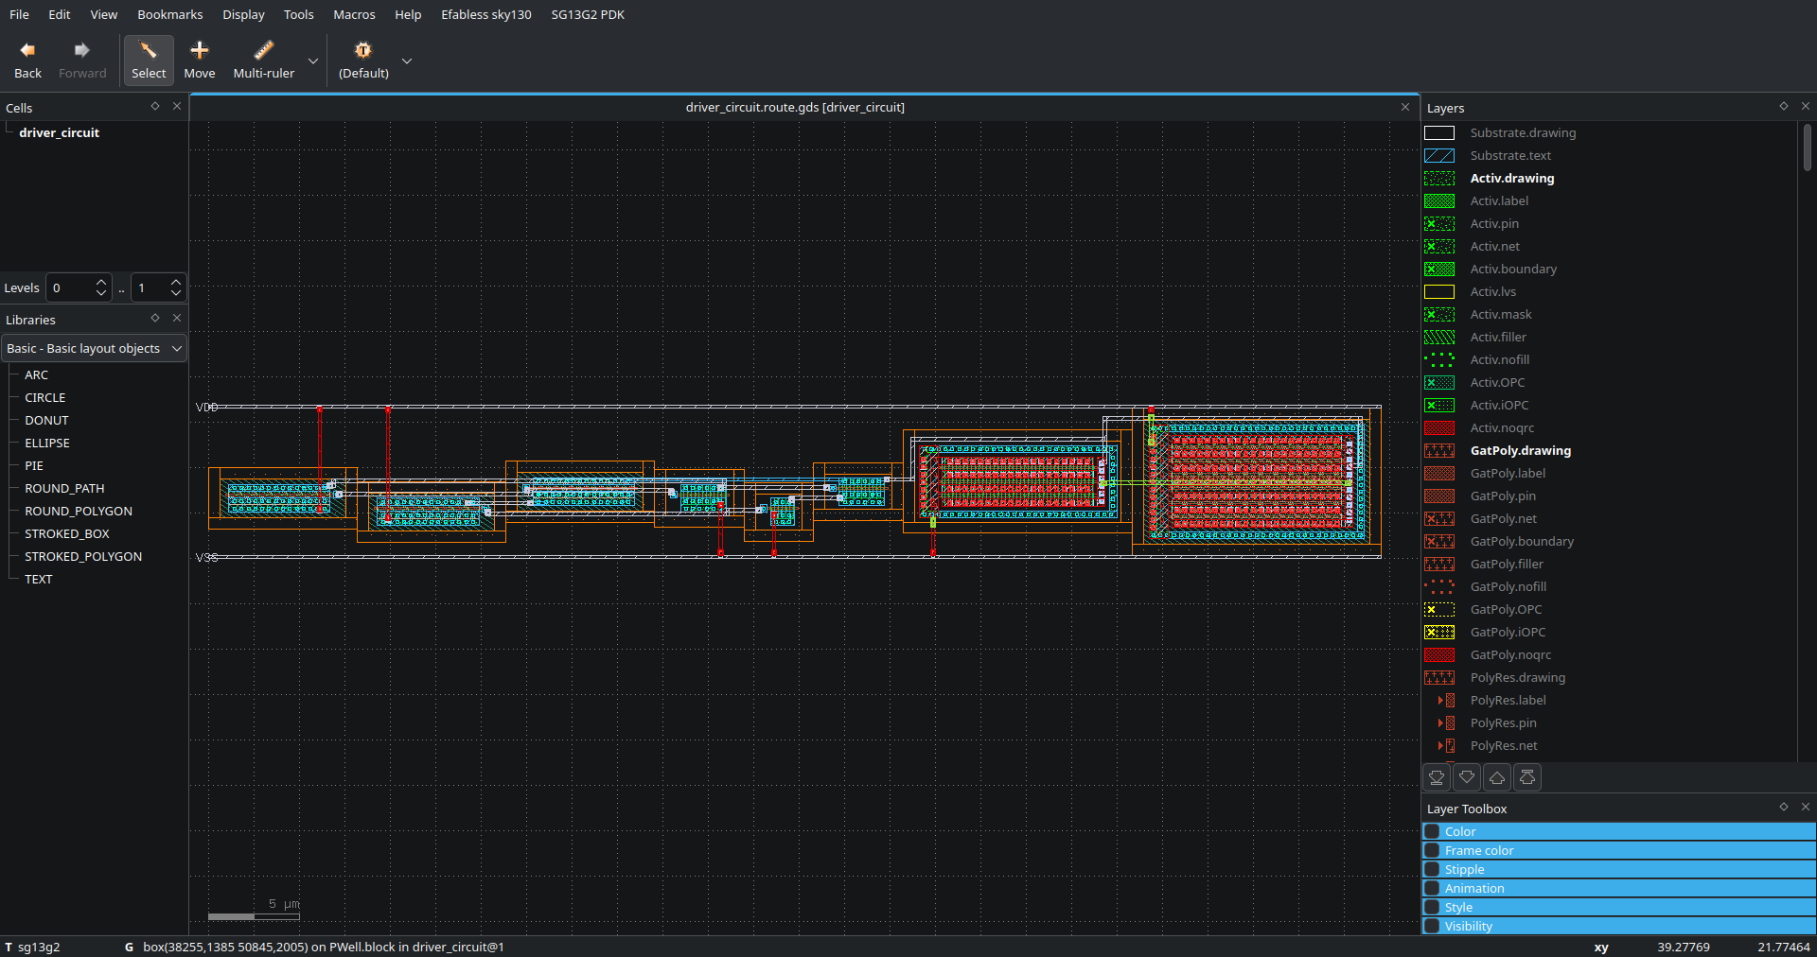
Task: Select the ROUND_POLYGON library object
Action: coord(79,511)
